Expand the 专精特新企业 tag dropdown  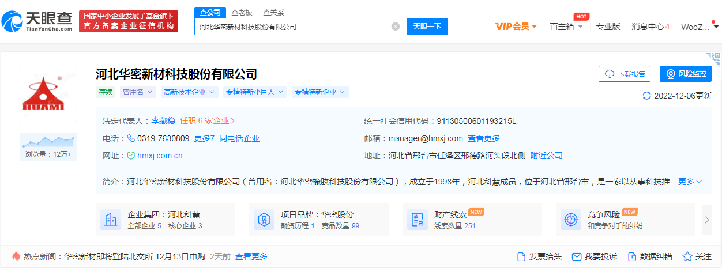[320, 92]
